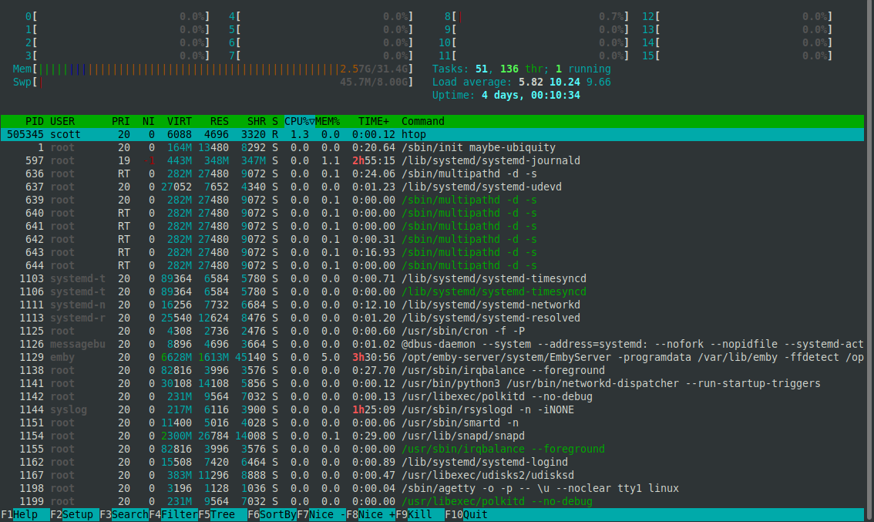Click the Load average line
Image resolution: width=874 pixels, height=522 pixels.
coord(521,82)
